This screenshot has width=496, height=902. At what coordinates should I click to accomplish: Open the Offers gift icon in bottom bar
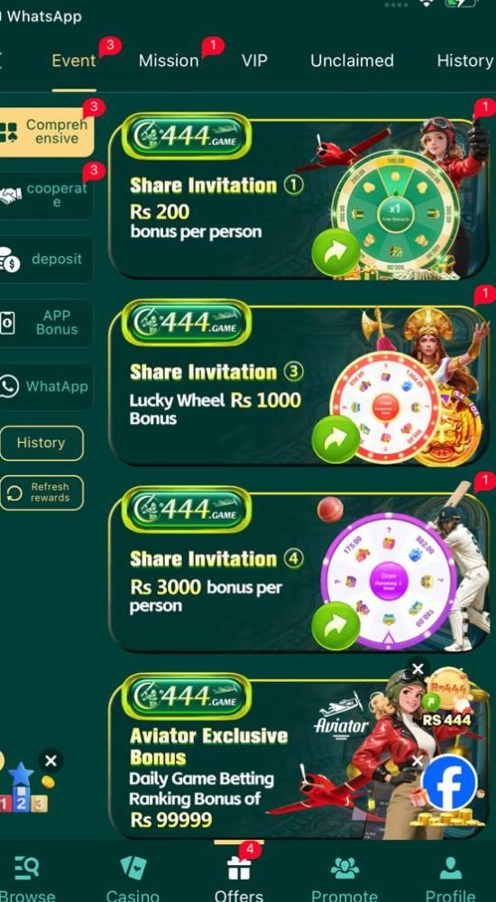coord(239,870)
